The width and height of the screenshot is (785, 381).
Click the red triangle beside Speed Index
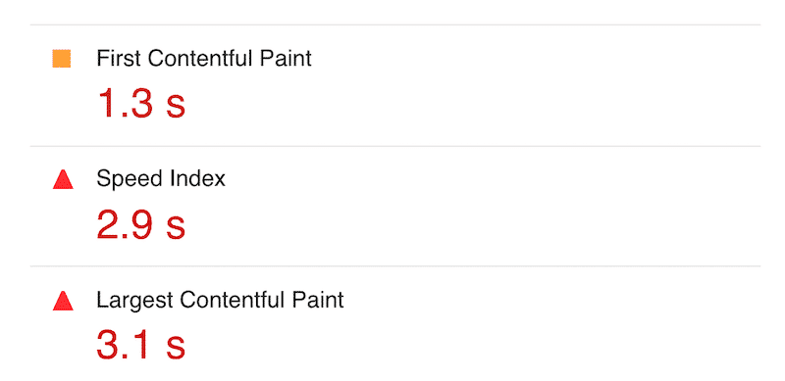[x=63, y=179]
